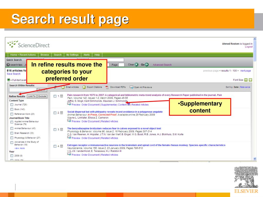The height and width of the screenshot is (197, 263).
Task: Select checkbox for result 3
Action: tap(55, 130)
